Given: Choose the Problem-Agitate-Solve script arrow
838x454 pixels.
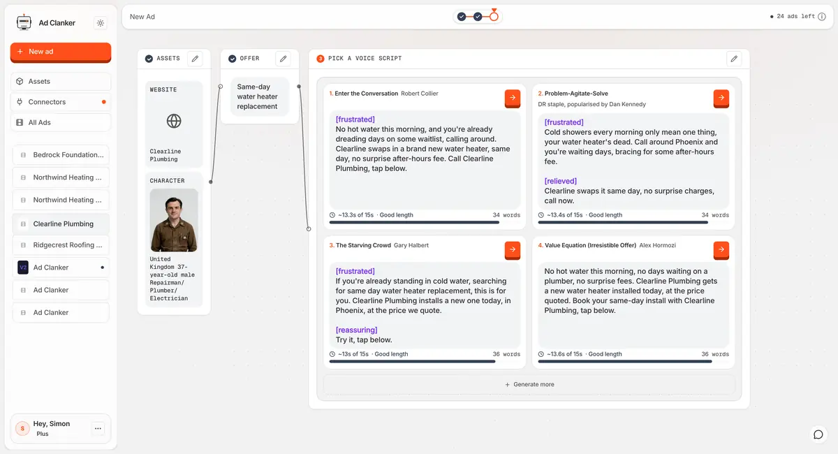Looking at the screenshot, I should coord(721,98).
